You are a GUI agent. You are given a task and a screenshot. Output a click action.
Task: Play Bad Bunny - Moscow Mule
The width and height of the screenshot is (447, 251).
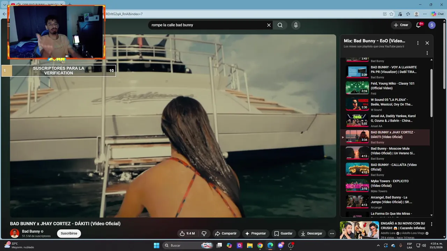(385, 153)
